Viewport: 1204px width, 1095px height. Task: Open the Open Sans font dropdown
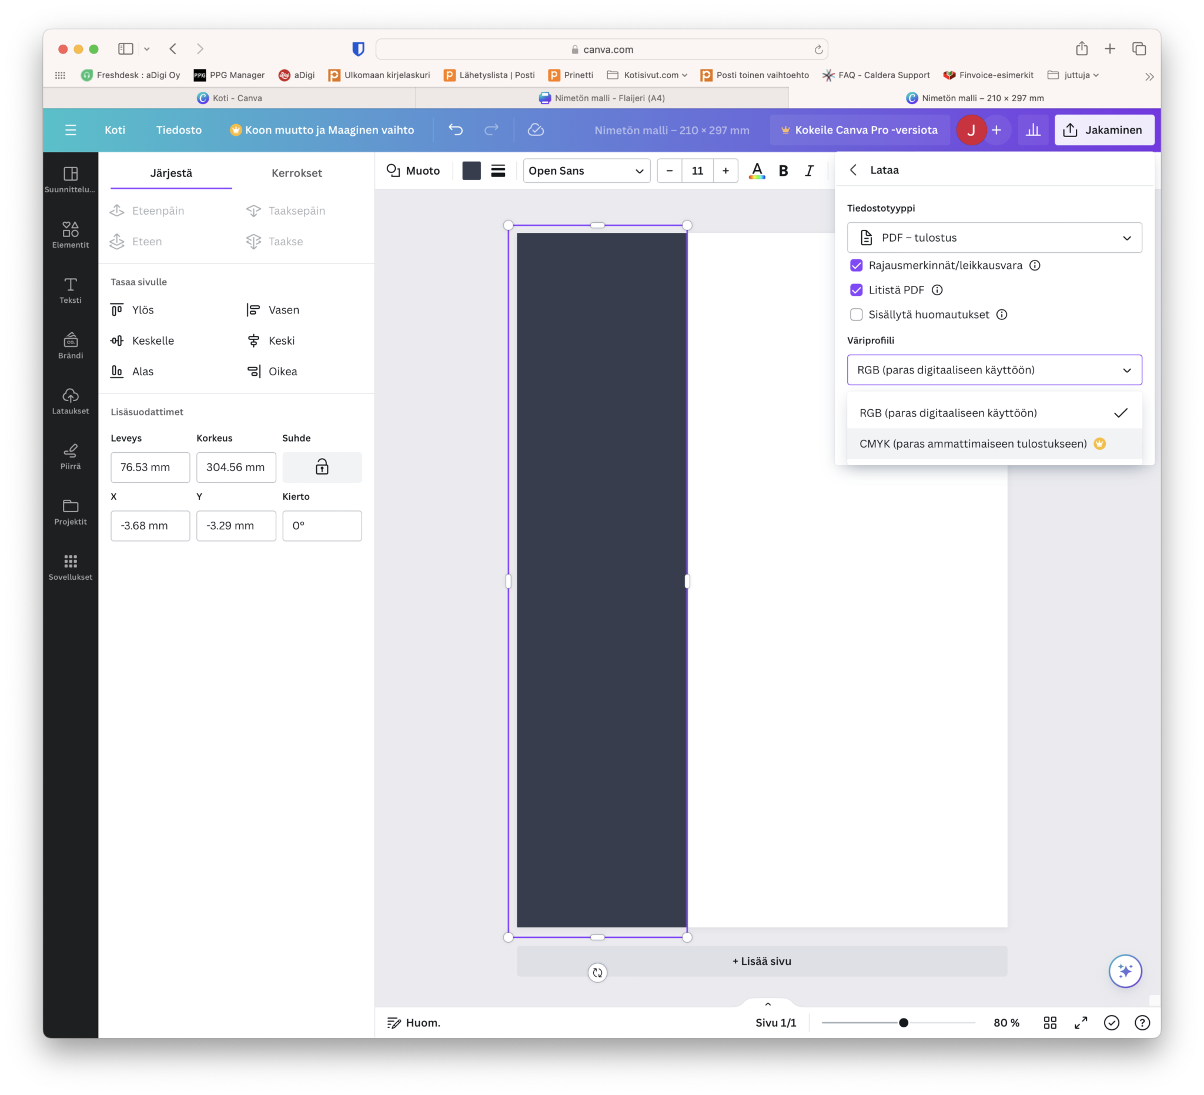point(586,171)
